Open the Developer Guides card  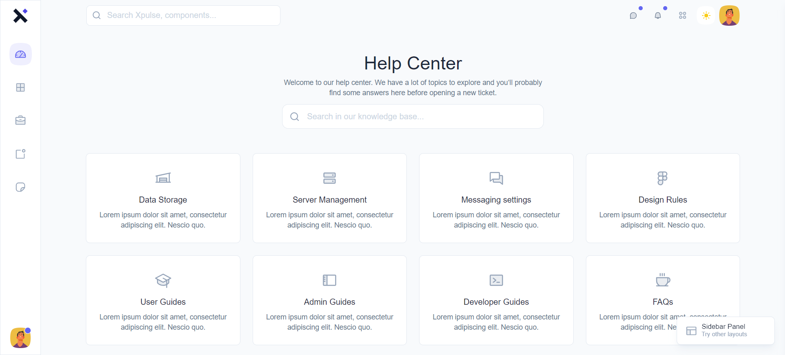[x=496, y=300]
